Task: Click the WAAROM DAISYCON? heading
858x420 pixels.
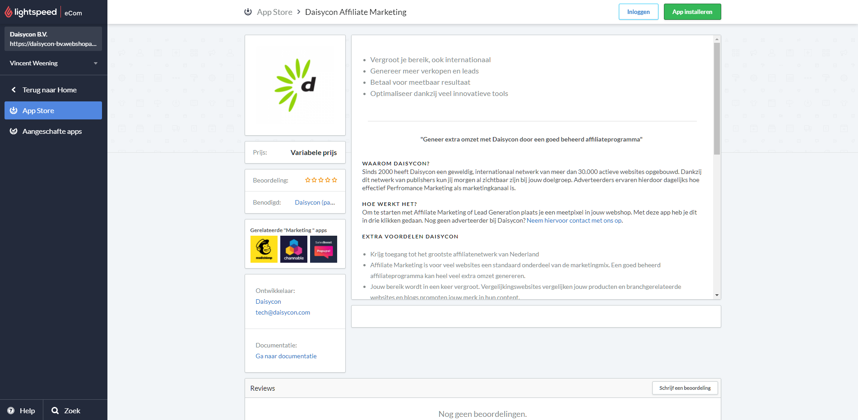Action: pyautogui.click(x=396, y=164)
